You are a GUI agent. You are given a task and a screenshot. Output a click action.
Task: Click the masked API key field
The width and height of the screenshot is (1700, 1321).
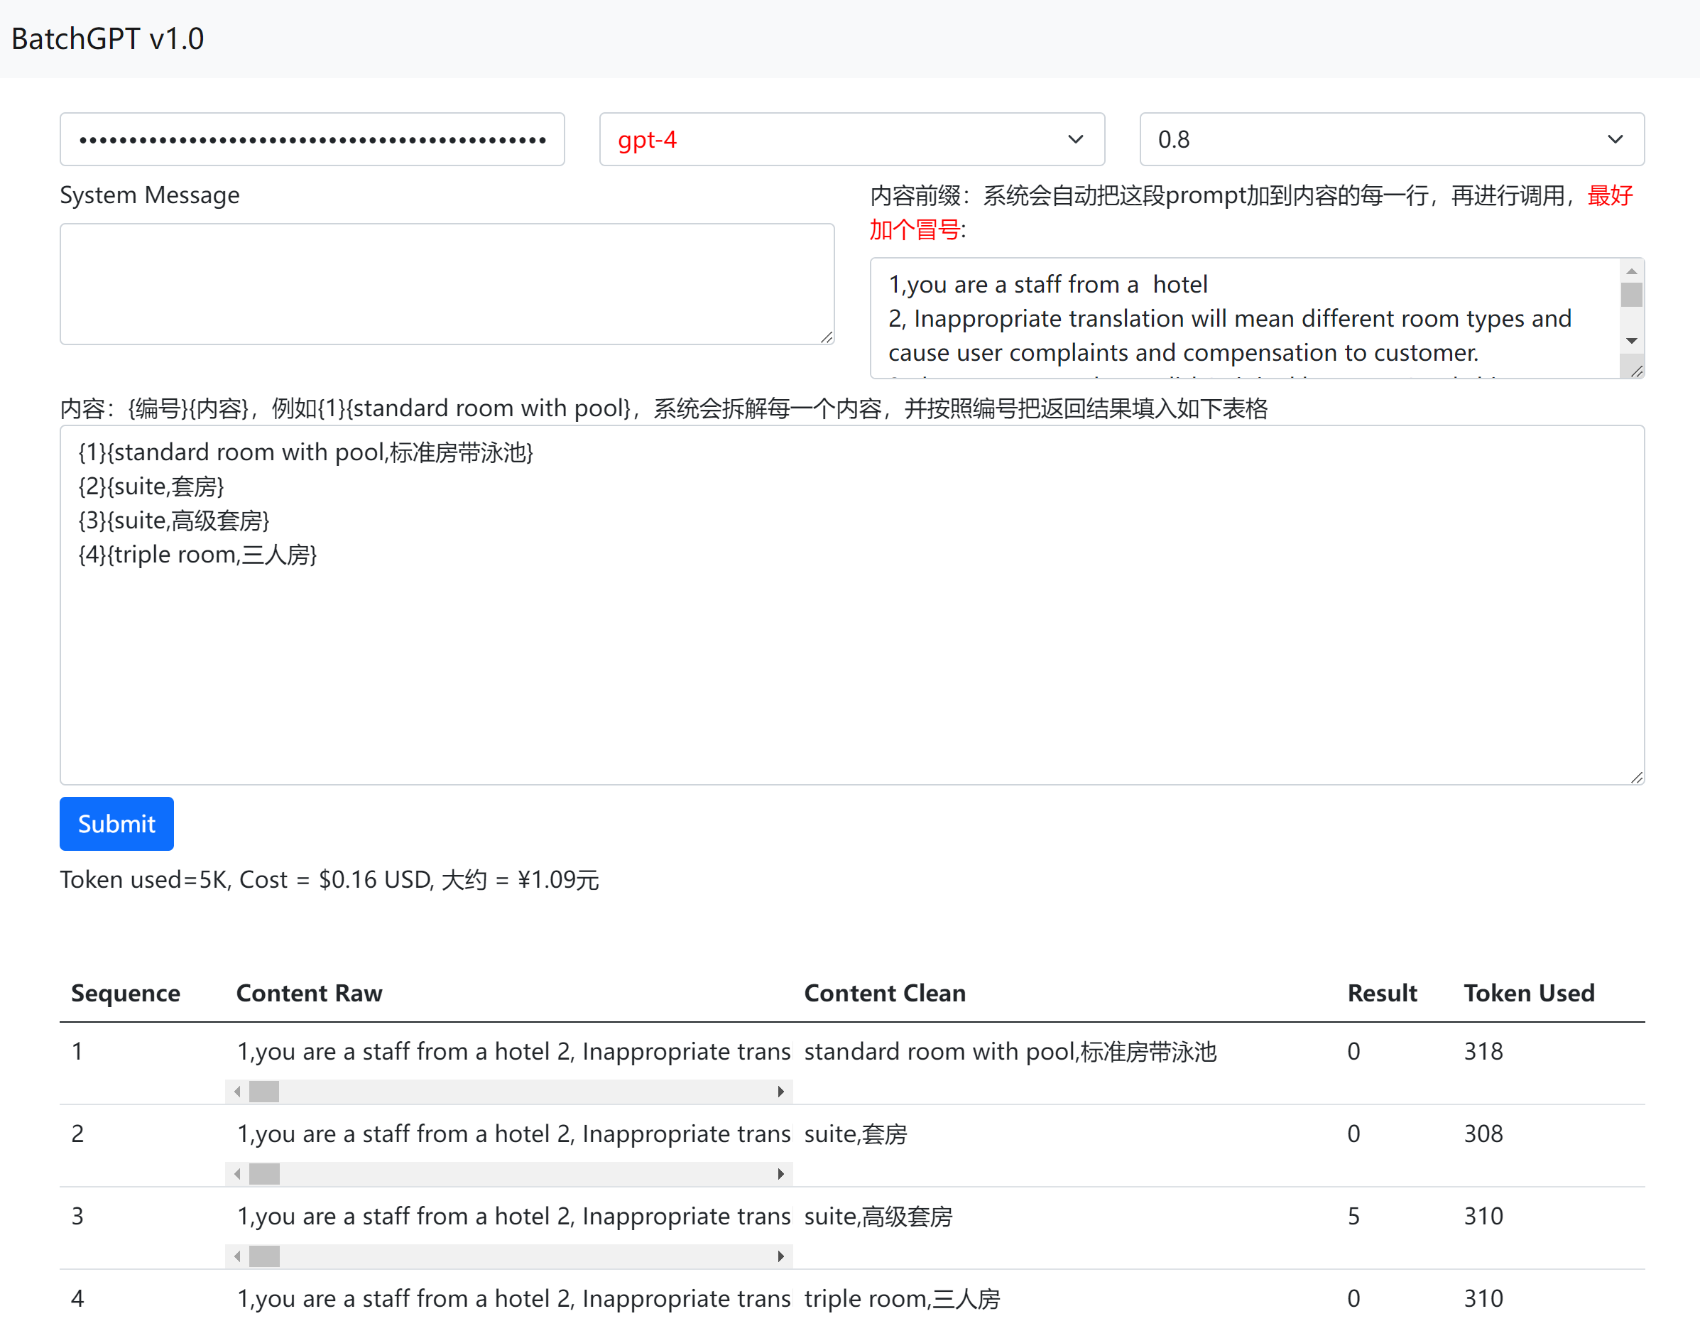(311, 139)
